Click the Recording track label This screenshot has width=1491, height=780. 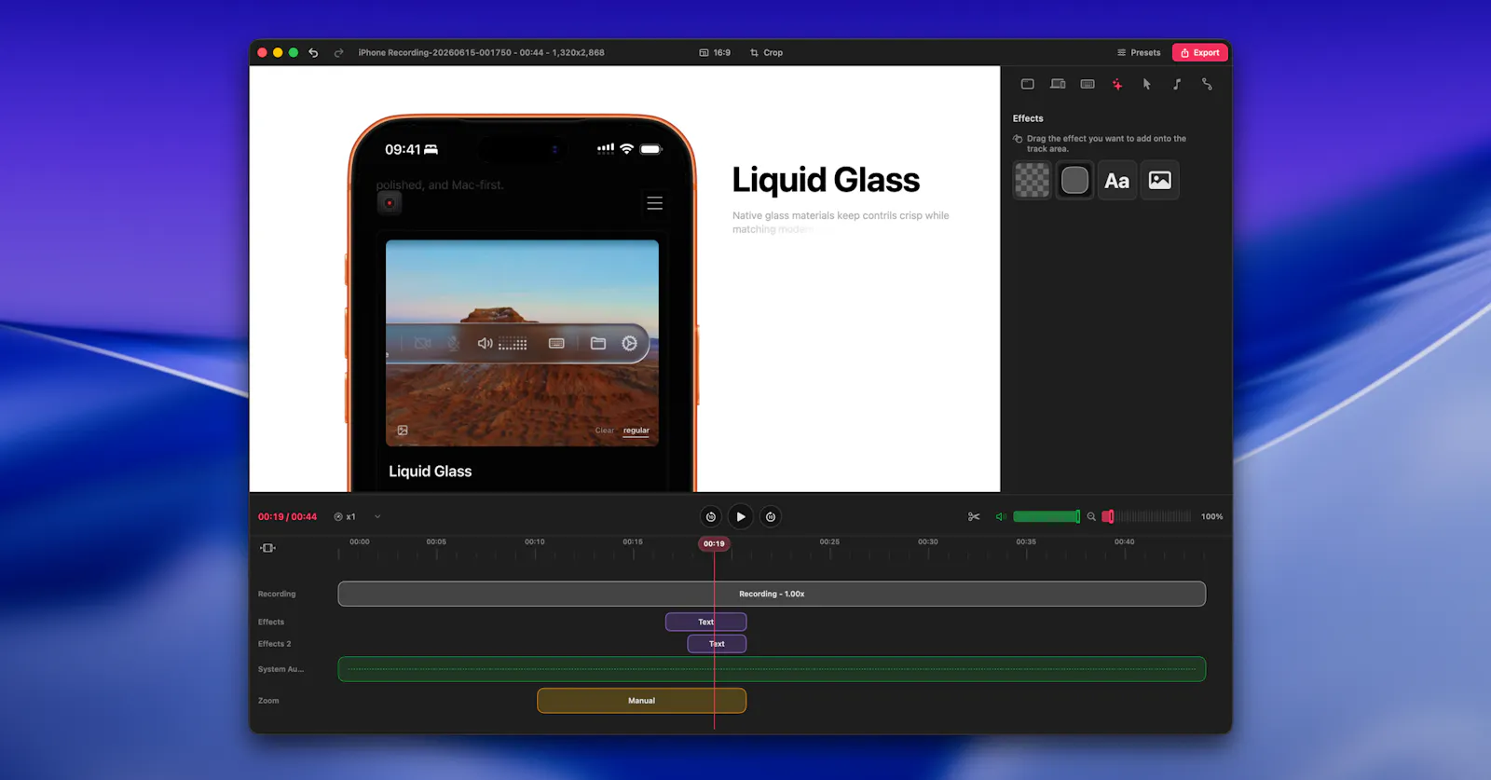pos(277,594)
